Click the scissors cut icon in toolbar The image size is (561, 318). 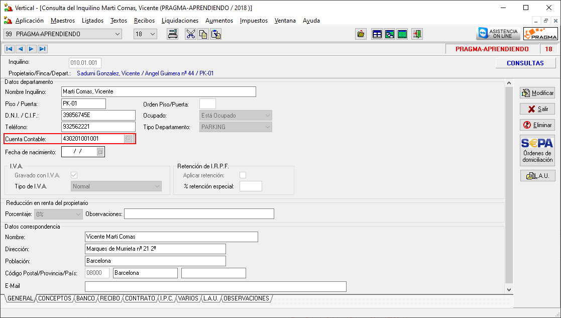190,34
